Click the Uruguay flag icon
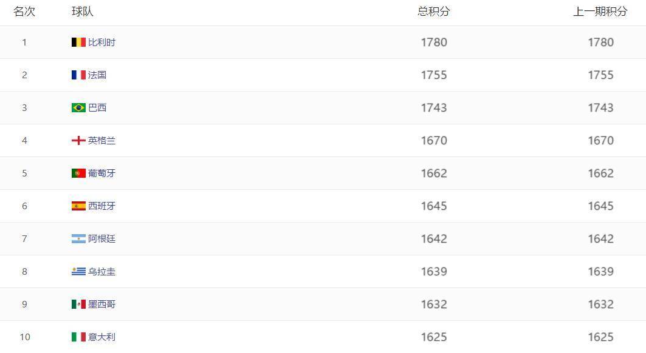Viewport: 646px width, 353px height. (78, 272)
